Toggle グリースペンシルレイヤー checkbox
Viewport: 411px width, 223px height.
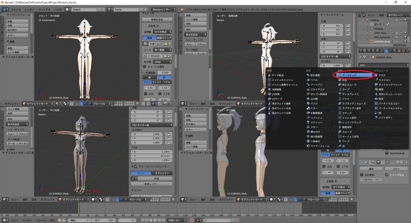tap(136, 167)
